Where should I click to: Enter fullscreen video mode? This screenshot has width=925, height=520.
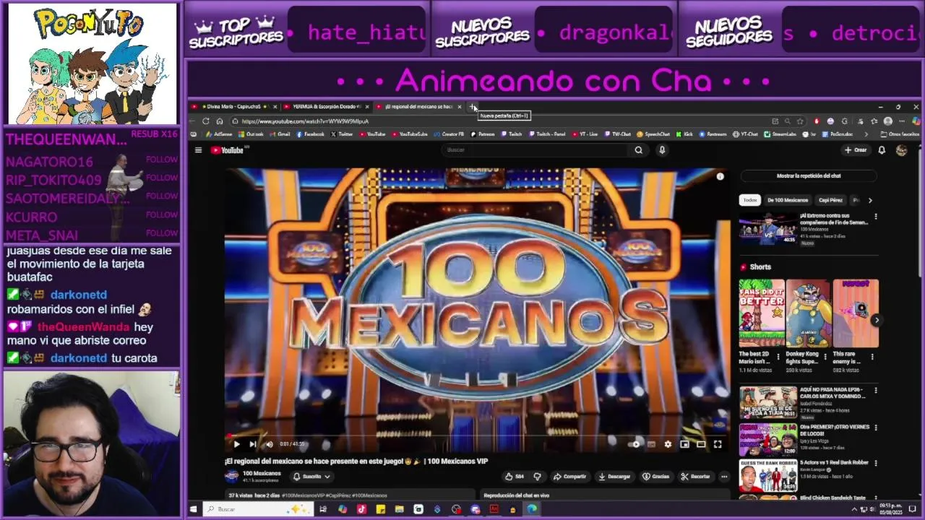tap(718, 444)
